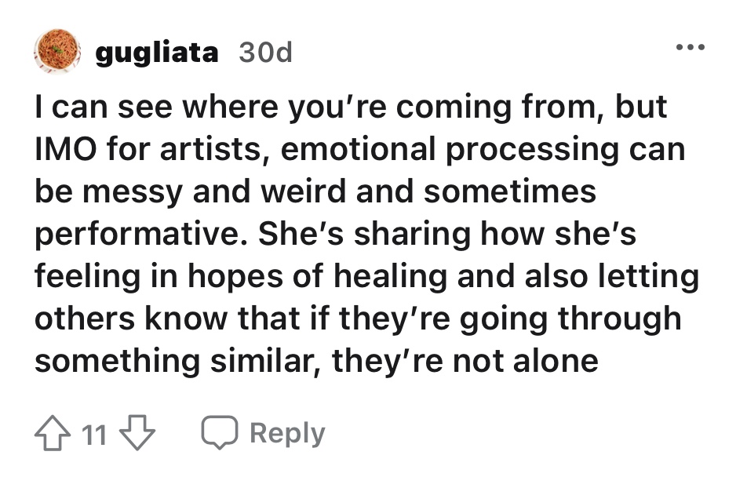Screen dimensions: 747x477
Task: Open profile via the gugliata username
Action: click(x=157, y=53)
